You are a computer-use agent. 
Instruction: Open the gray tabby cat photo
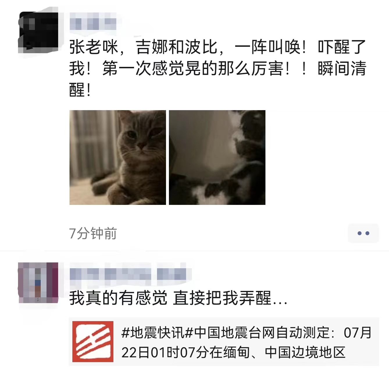pos(118,158)
